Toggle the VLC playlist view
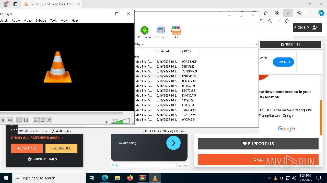Image resolution: width=327 pixels, height=183 pixels. pos(36,120)
